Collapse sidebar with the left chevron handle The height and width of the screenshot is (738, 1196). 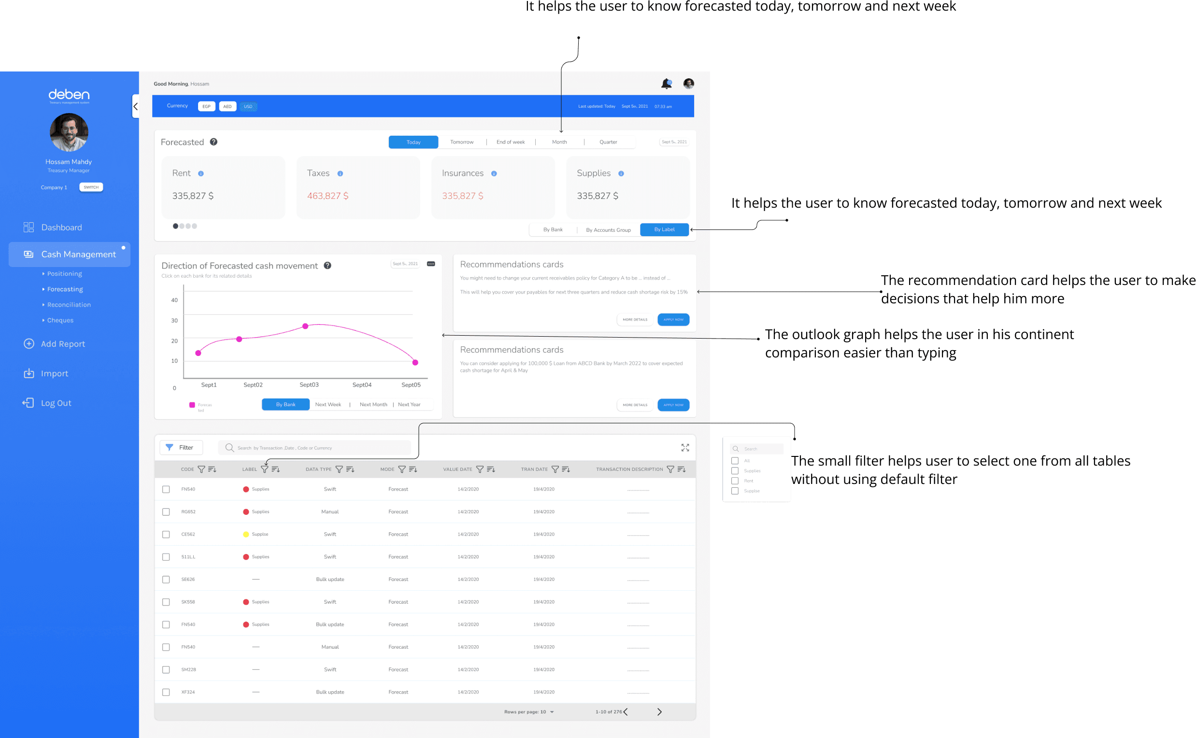[136, 106]
